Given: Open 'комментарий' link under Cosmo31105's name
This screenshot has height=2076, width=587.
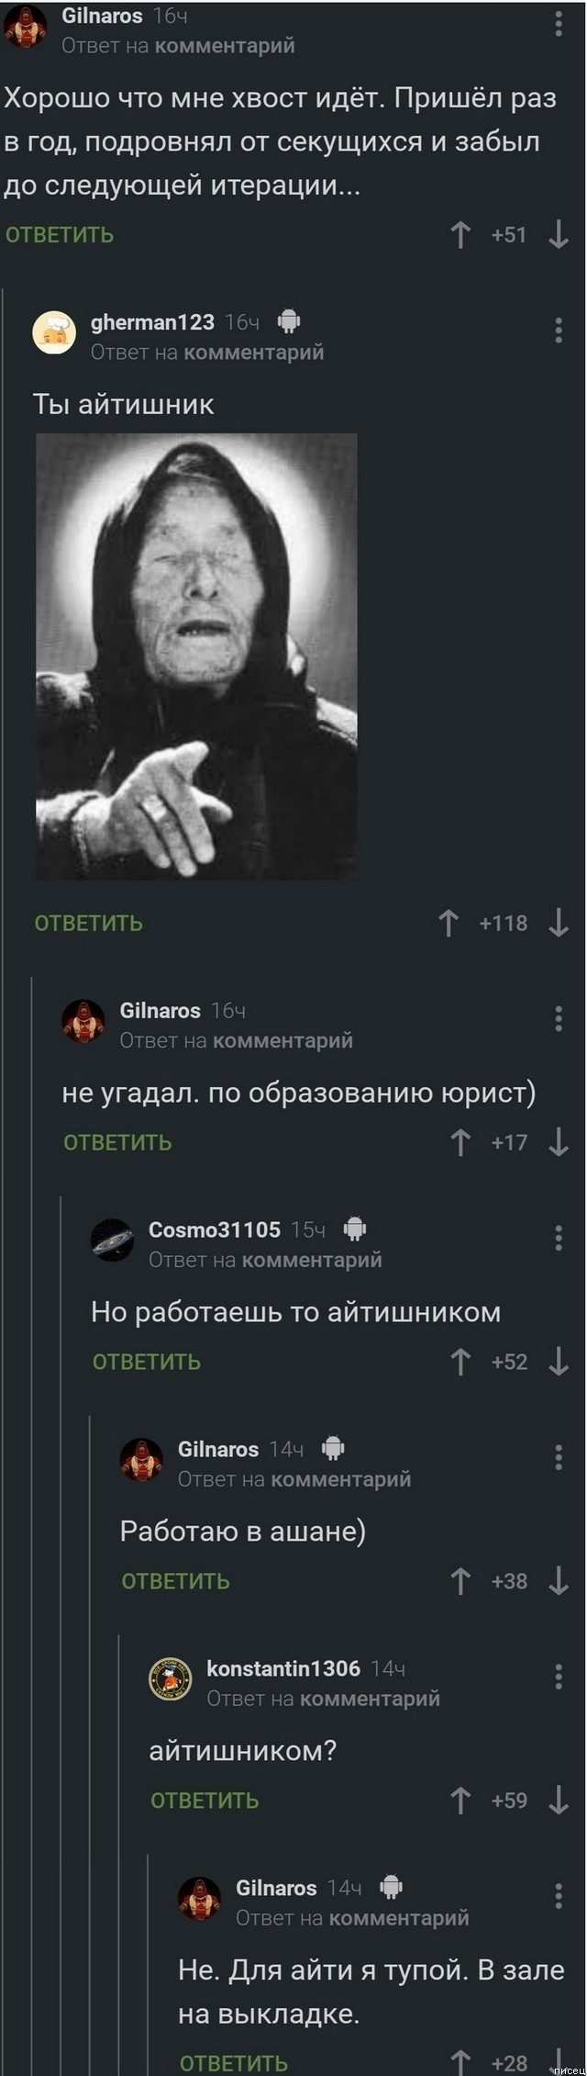Looking at the screenshot, I should [x=312, y=1260].
